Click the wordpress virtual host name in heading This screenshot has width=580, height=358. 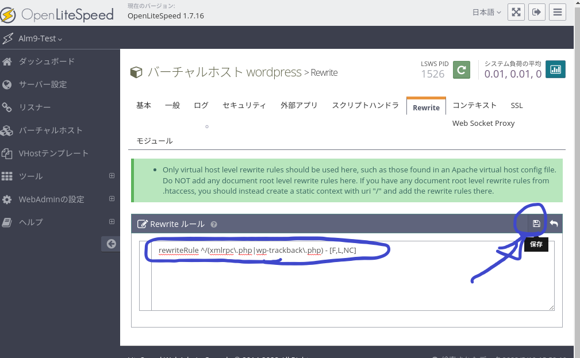pos(274,72)
